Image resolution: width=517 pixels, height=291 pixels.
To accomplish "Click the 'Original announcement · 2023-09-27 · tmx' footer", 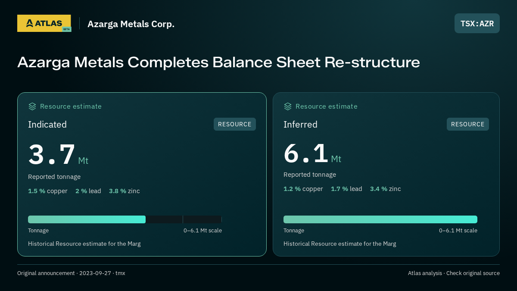I will [x=71, y=273].
